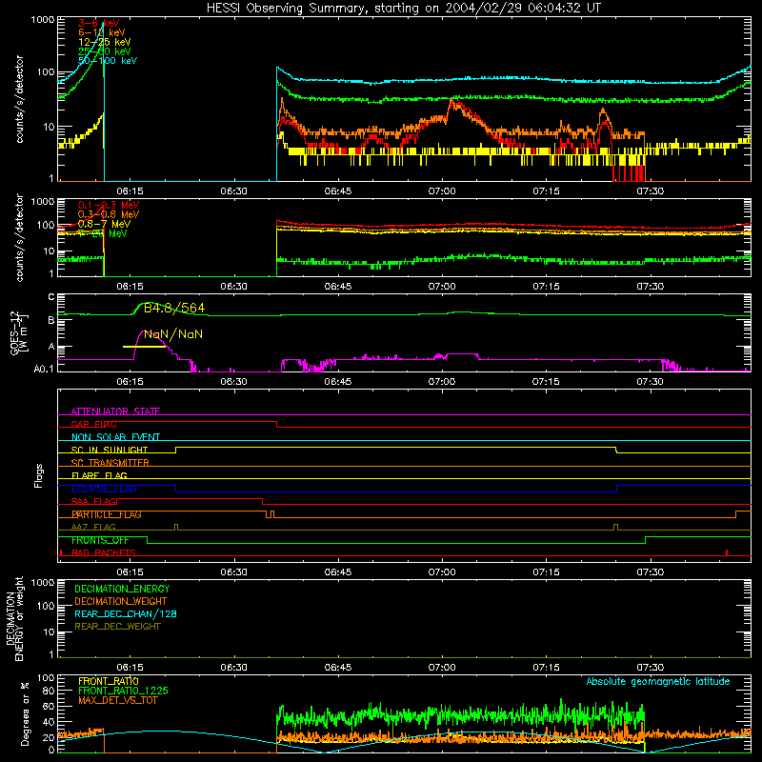Image resolution: width=762 pixels, height=762 pixels.
Task: Select the GOES-12 axis label
Action: point(19,332)
